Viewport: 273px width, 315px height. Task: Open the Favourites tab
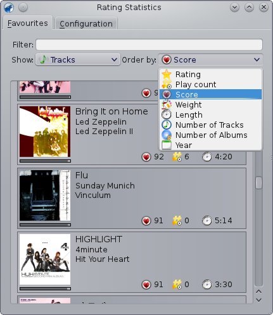click(28, 23)
